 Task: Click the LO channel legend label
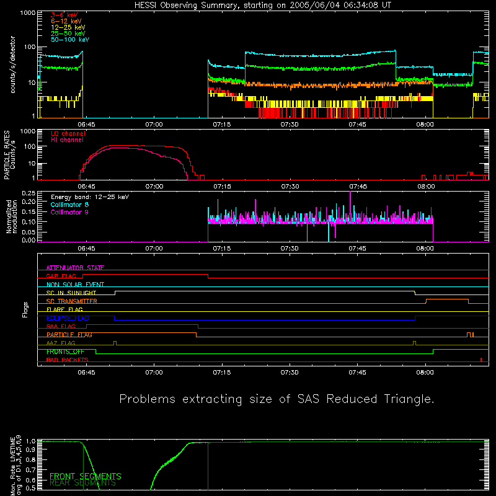pos(68,133)
